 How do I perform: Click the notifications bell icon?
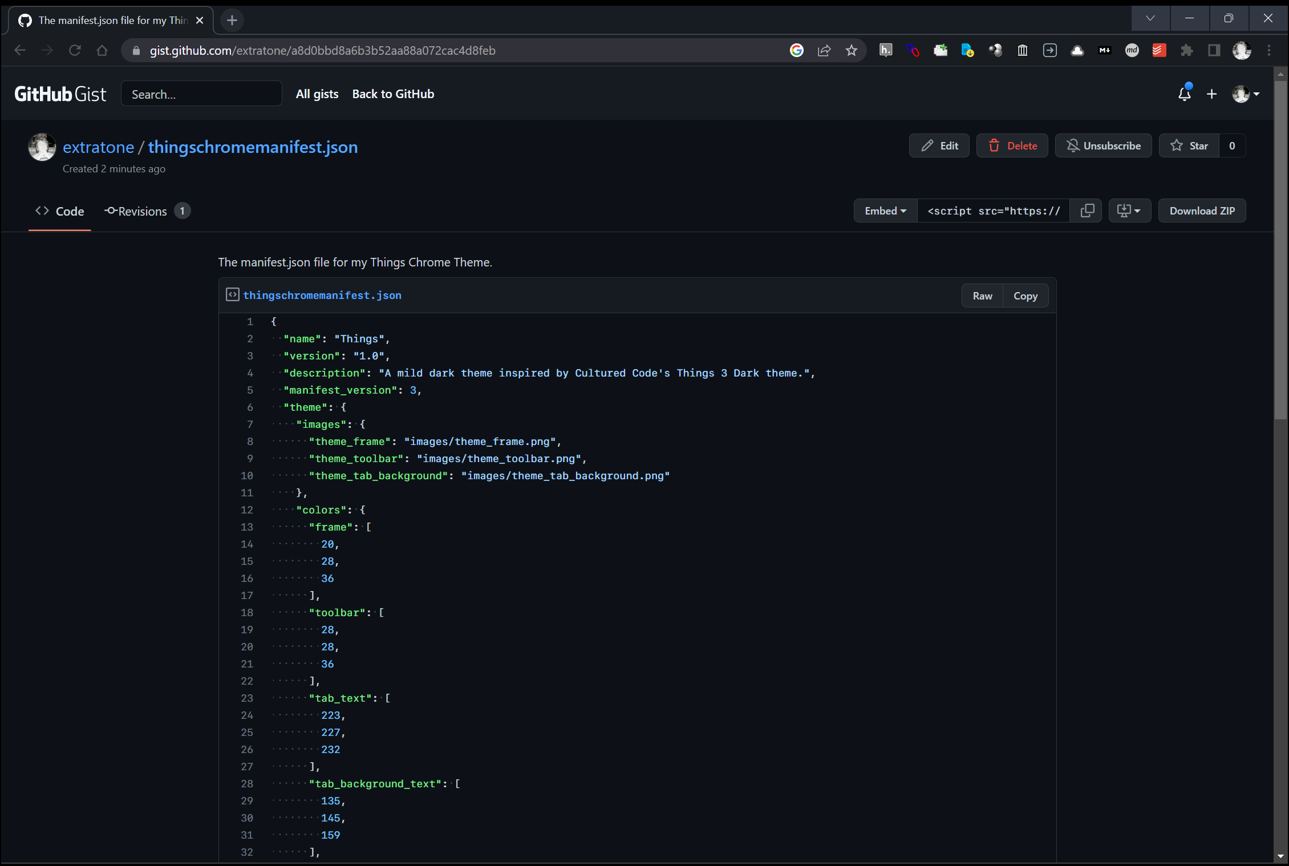point(1184,94)
